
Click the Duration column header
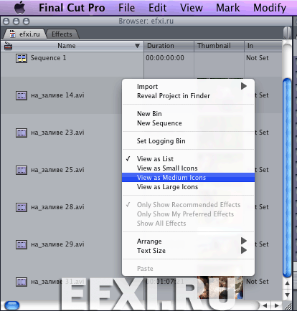point(169,46)
